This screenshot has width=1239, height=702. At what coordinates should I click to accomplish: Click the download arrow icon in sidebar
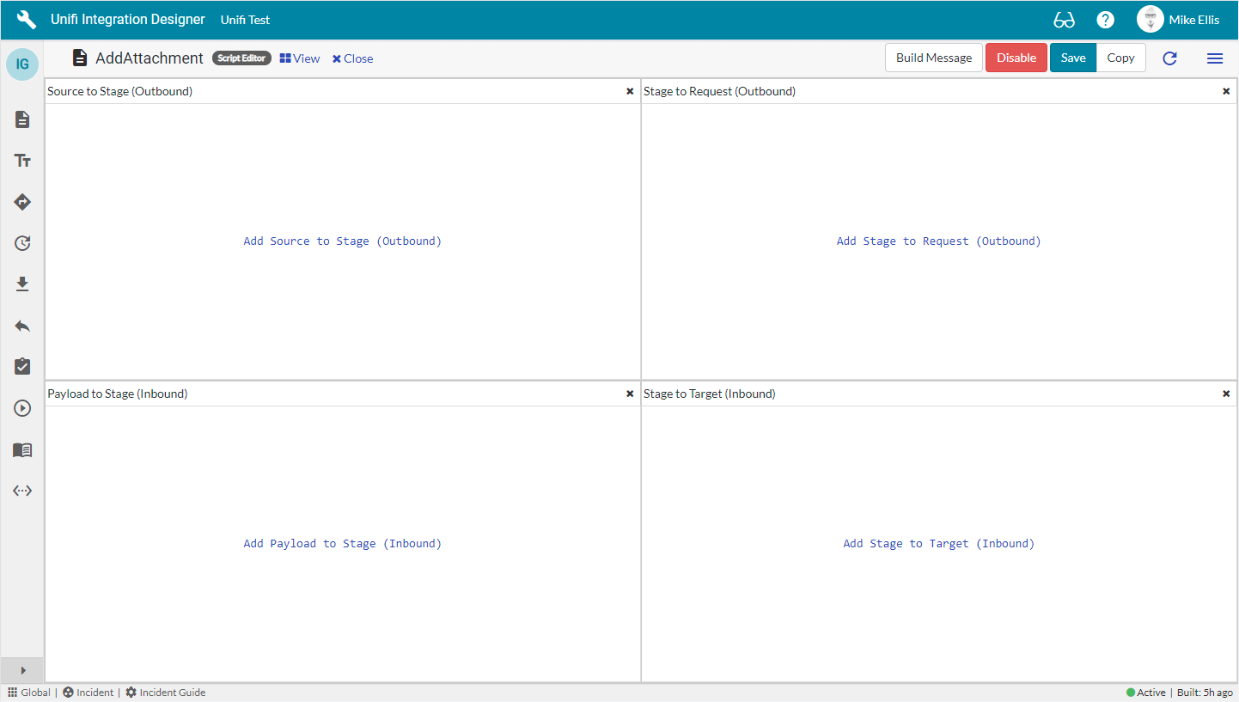(22, 284)
